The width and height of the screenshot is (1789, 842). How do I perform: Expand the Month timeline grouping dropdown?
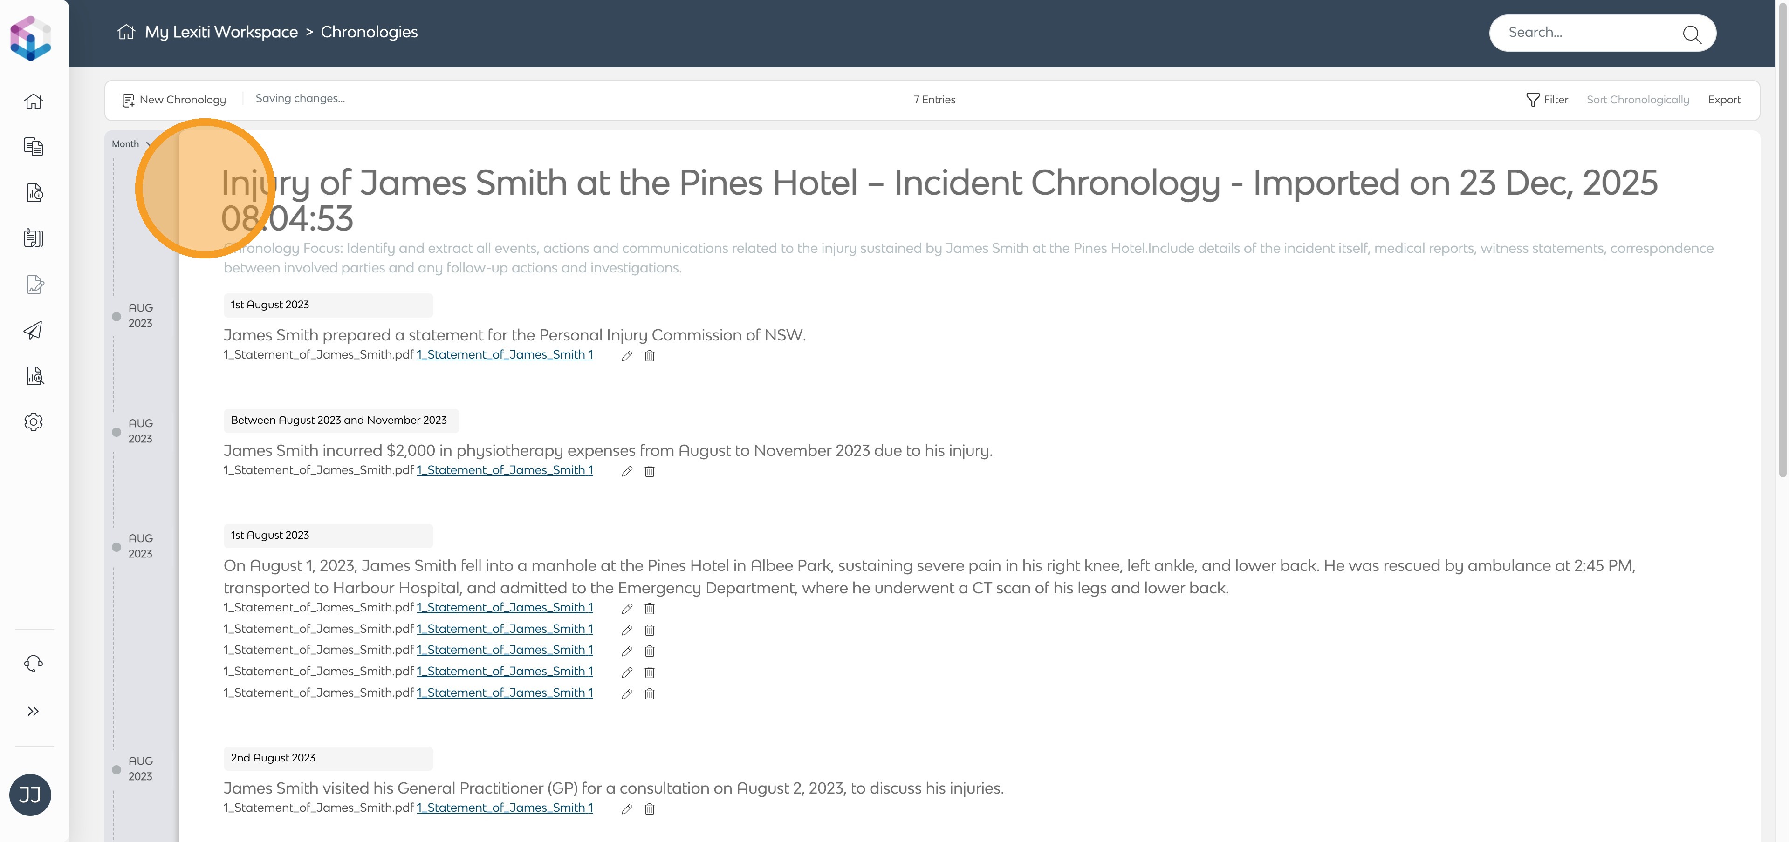pyautogui.click(x=130, y=144)
